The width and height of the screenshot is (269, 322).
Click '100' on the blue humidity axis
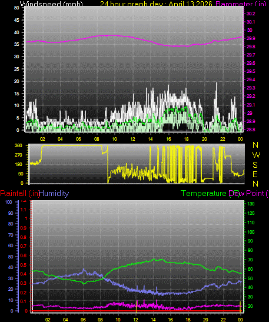click(x=8, y=202)
